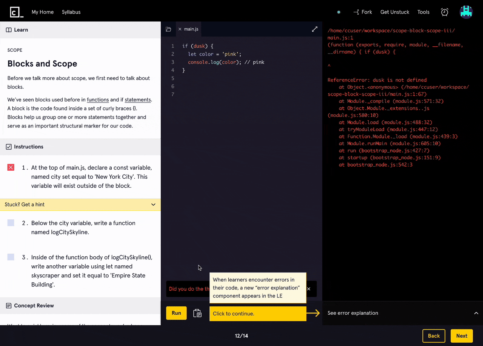Image resolution: width=483 pixels, height=346 pixels.
Task: Open the file explorer folder icon
Action: [x=168, y=29]
